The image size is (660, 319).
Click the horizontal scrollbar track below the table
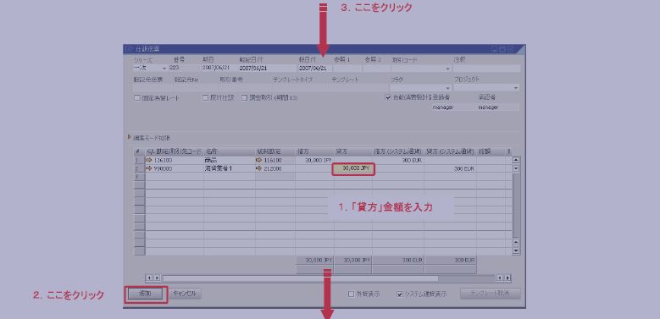click(x=329, y=278)
